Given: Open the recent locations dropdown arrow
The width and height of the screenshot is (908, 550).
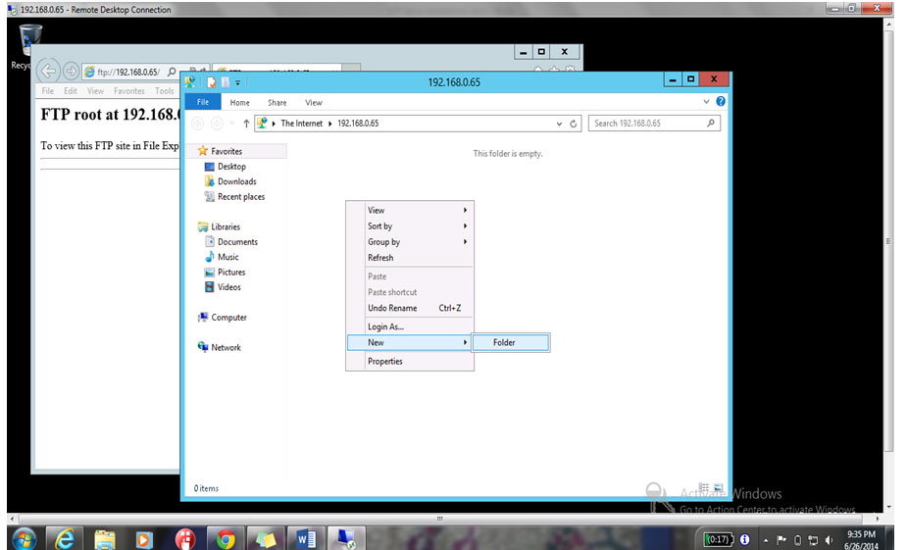Looking at the screenshot, I should coord(232,124).
